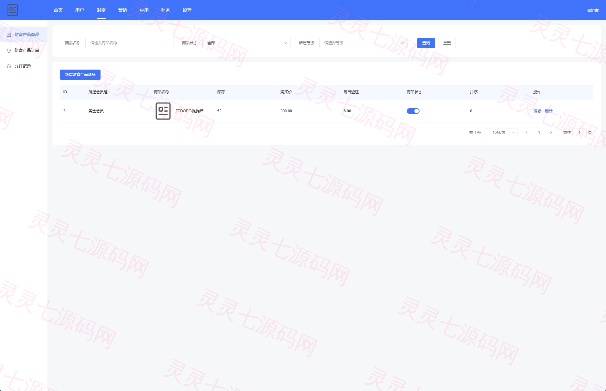Click the 商品名称 search input field

[130, 43]
